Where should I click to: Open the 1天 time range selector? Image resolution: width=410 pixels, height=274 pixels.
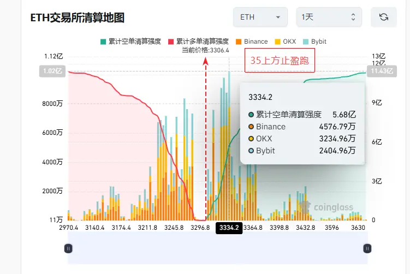pyautogui.click(x=329, y=17)
